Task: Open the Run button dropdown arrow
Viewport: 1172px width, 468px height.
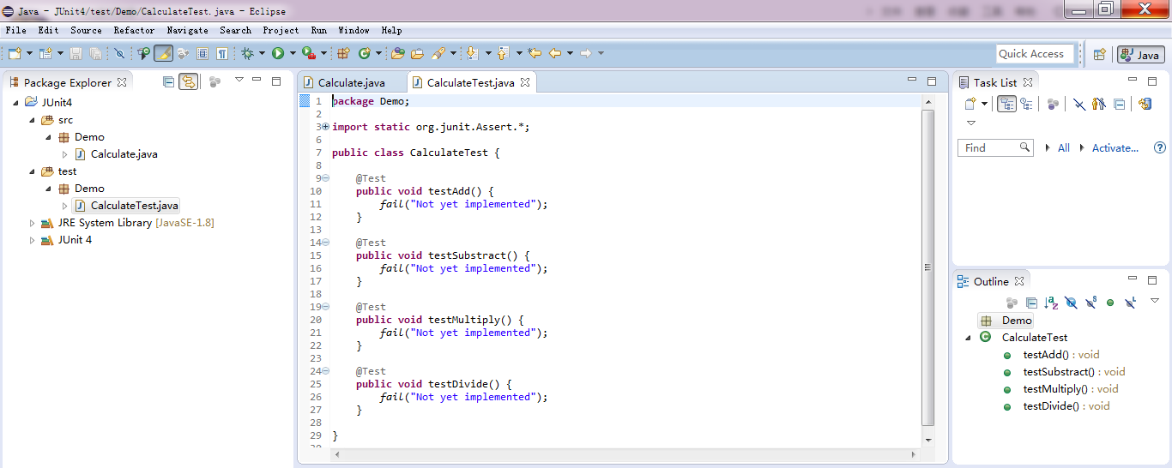Action: [x=293, y=53]
